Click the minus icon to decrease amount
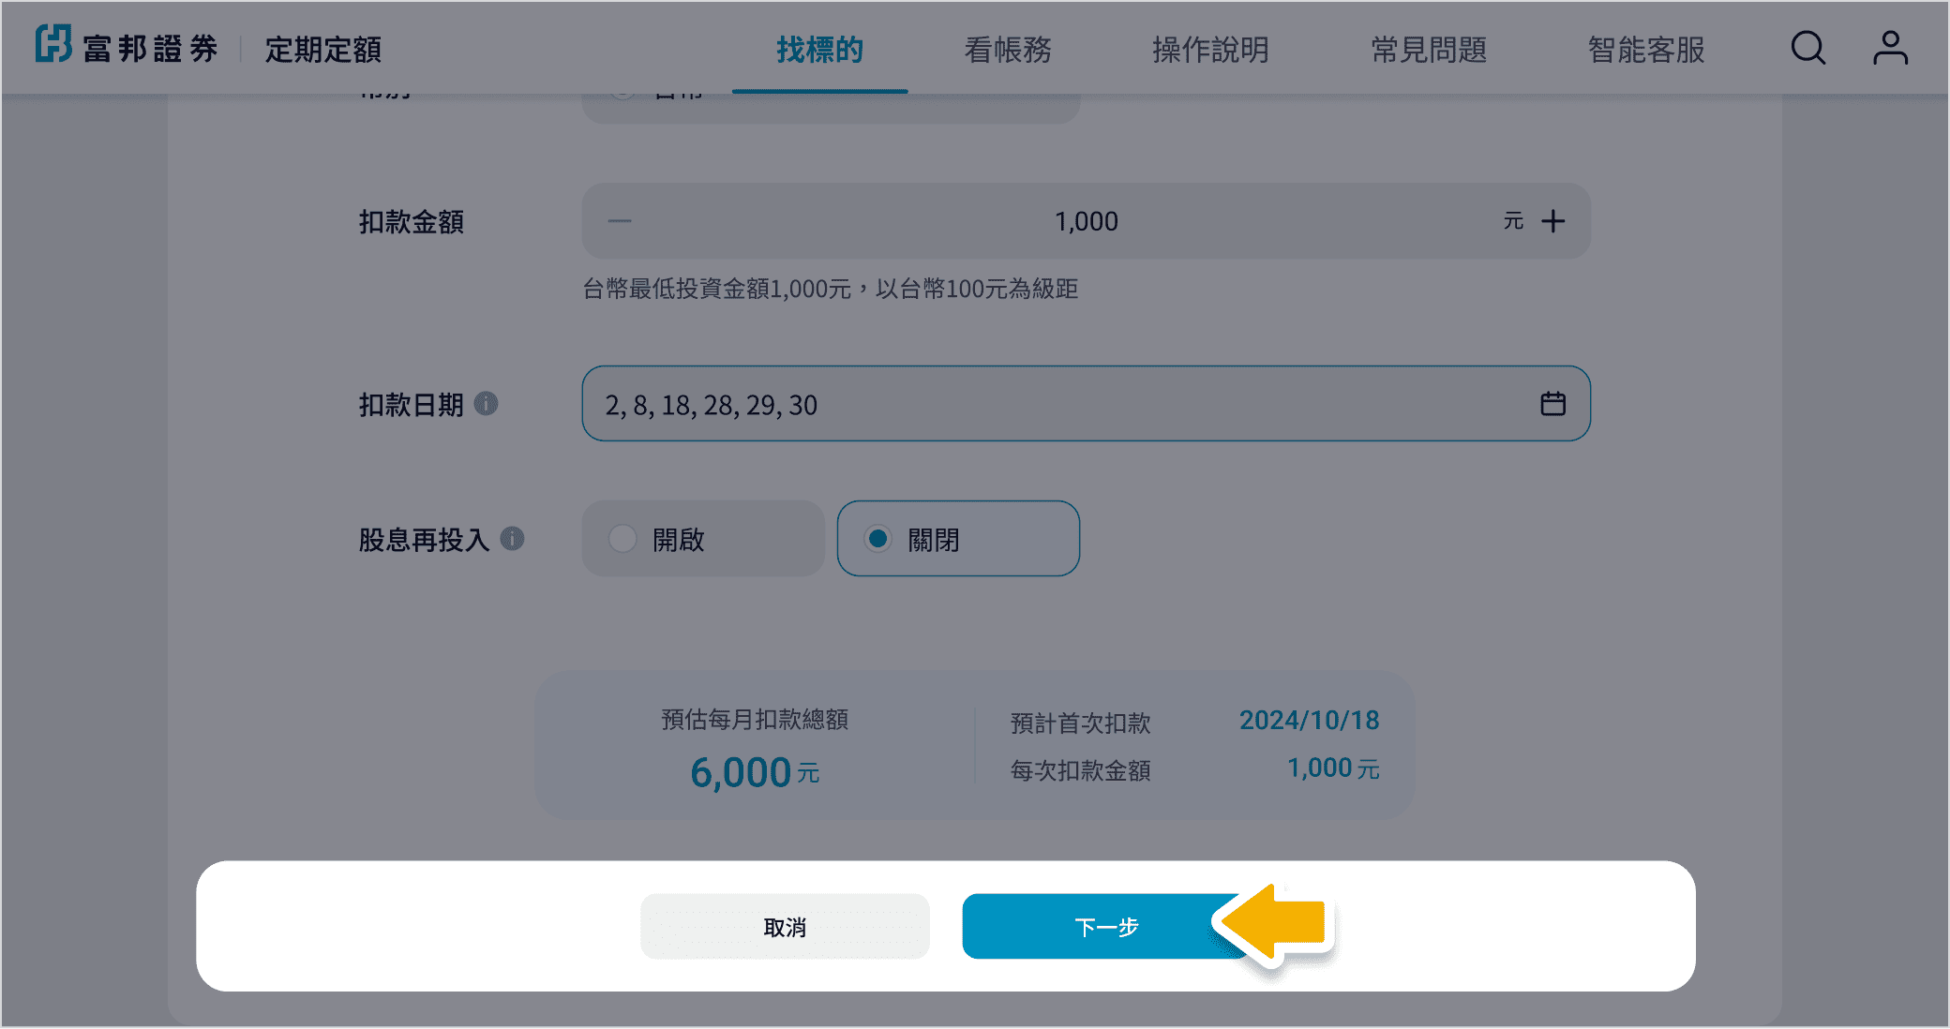Viewport: 1950px width, 1029px height. coord(620,221)
